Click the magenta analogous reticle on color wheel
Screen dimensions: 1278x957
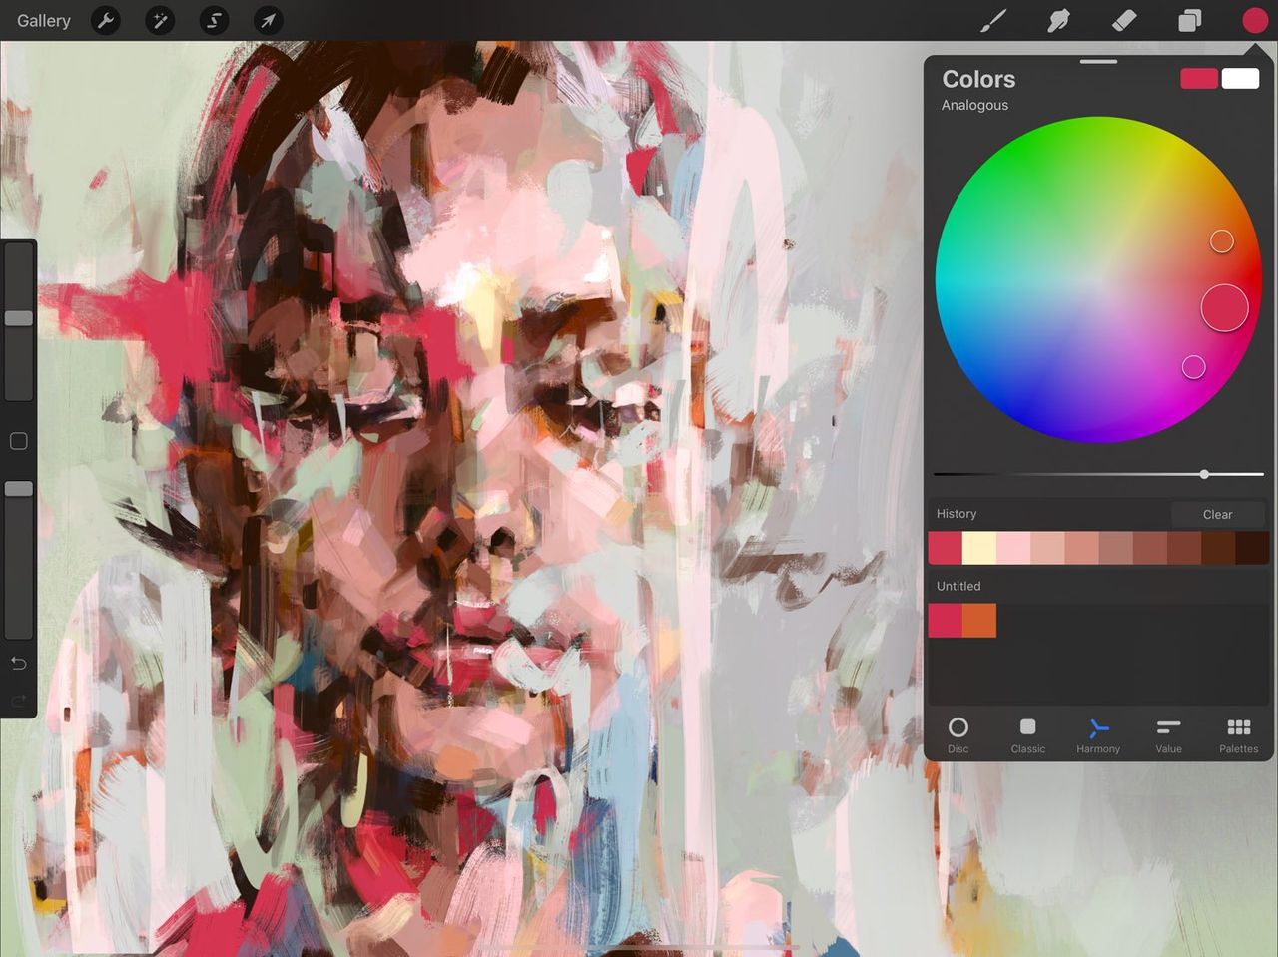tap(1193, 367)
